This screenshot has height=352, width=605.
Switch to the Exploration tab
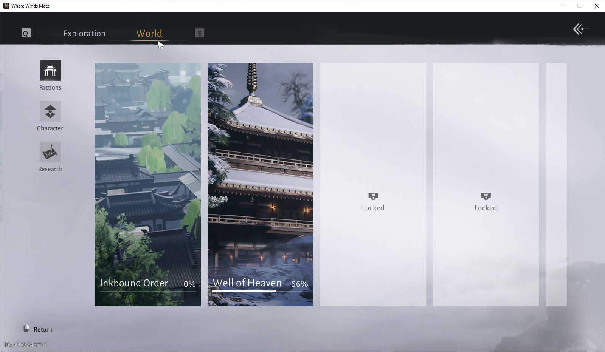pyautogui.click(x=84, y=33)
